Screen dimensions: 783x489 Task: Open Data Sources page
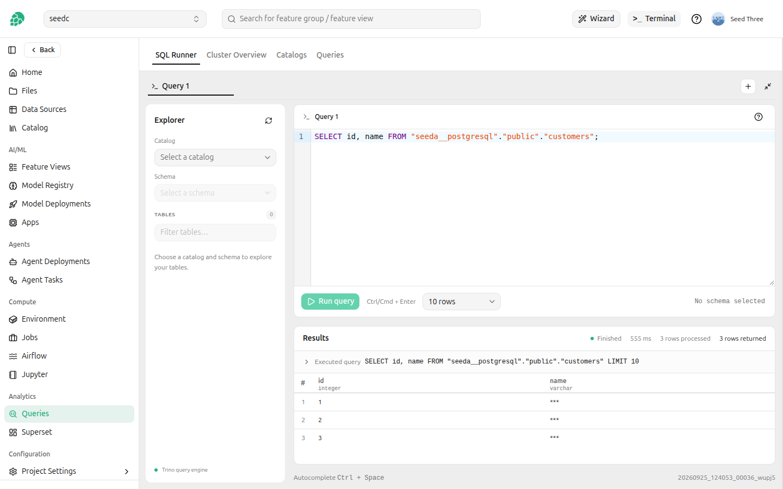(69, 109)
